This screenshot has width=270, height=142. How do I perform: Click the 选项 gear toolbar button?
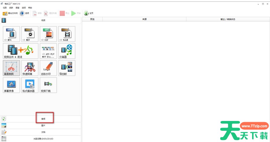(24, 13)
